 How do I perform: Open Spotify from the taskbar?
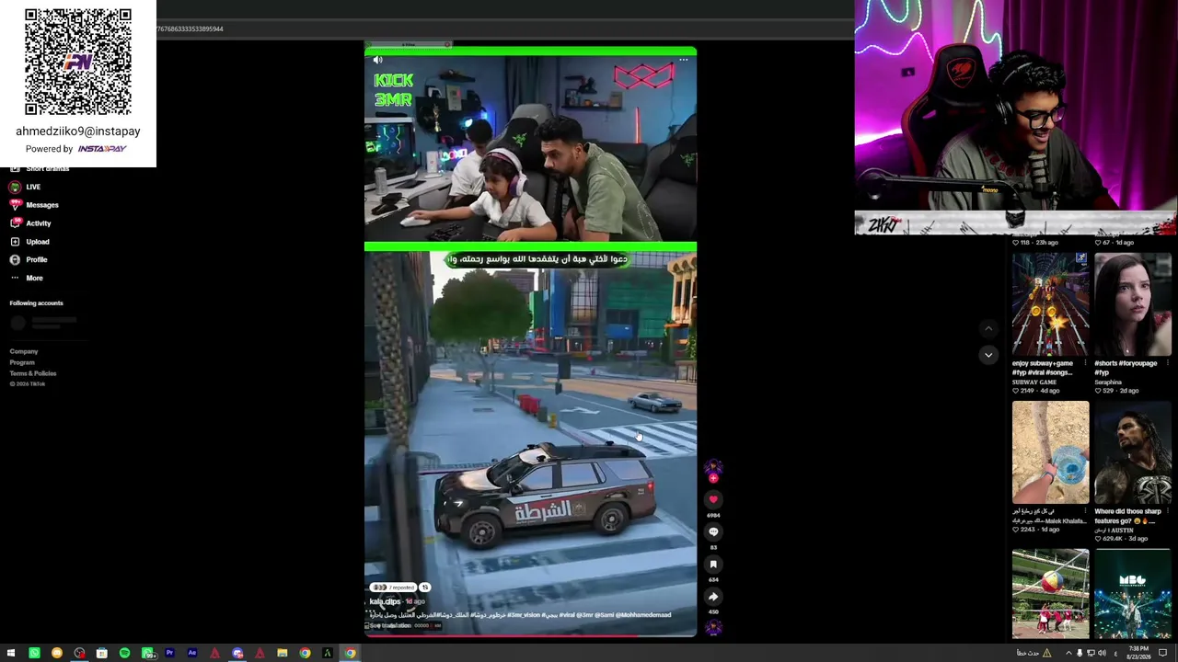124,653
